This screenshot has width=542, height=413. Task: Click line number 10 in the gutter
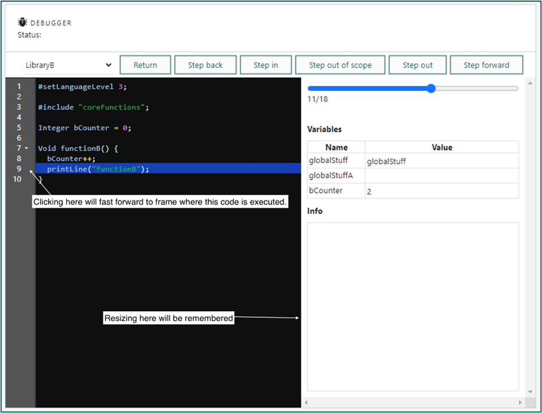point(18,179)
